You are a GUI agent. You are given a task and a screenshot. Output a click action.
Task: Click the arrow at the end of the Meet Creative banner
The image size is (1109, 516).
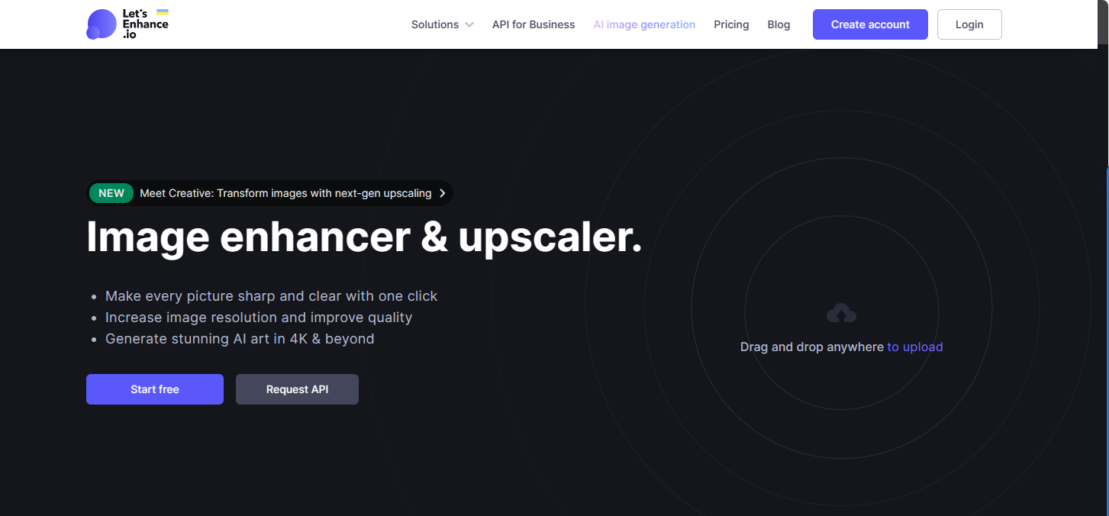click(442, 193)
